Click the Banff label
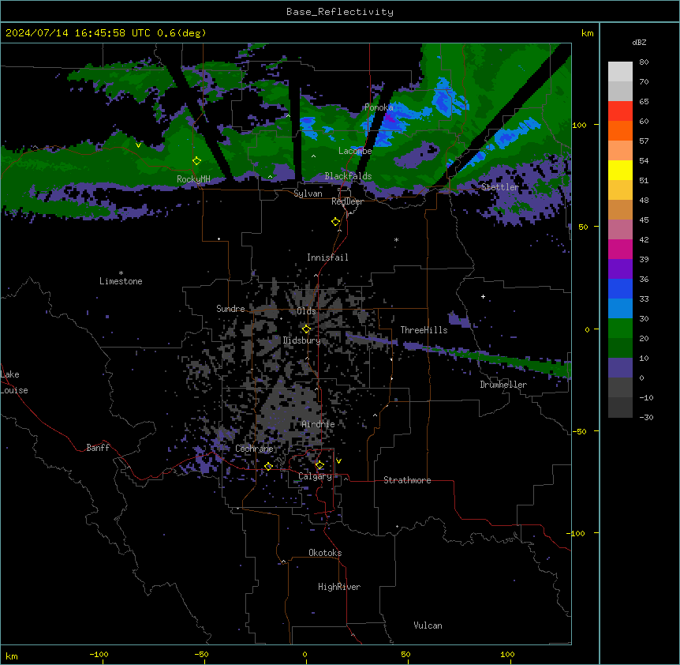 click(98, 448)
